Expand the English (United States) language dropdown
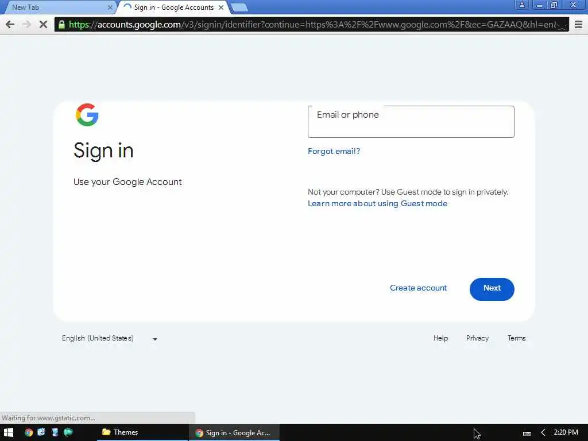 click(110, 339)
